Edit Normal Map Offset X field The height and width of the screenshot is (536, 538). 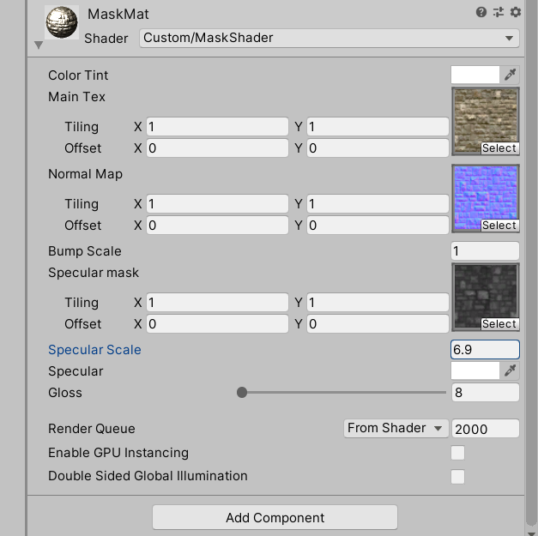pos(217,226)
